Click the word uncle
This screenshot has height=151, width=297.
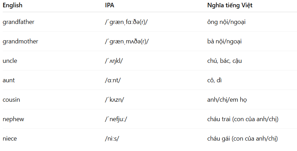point(10,61)
